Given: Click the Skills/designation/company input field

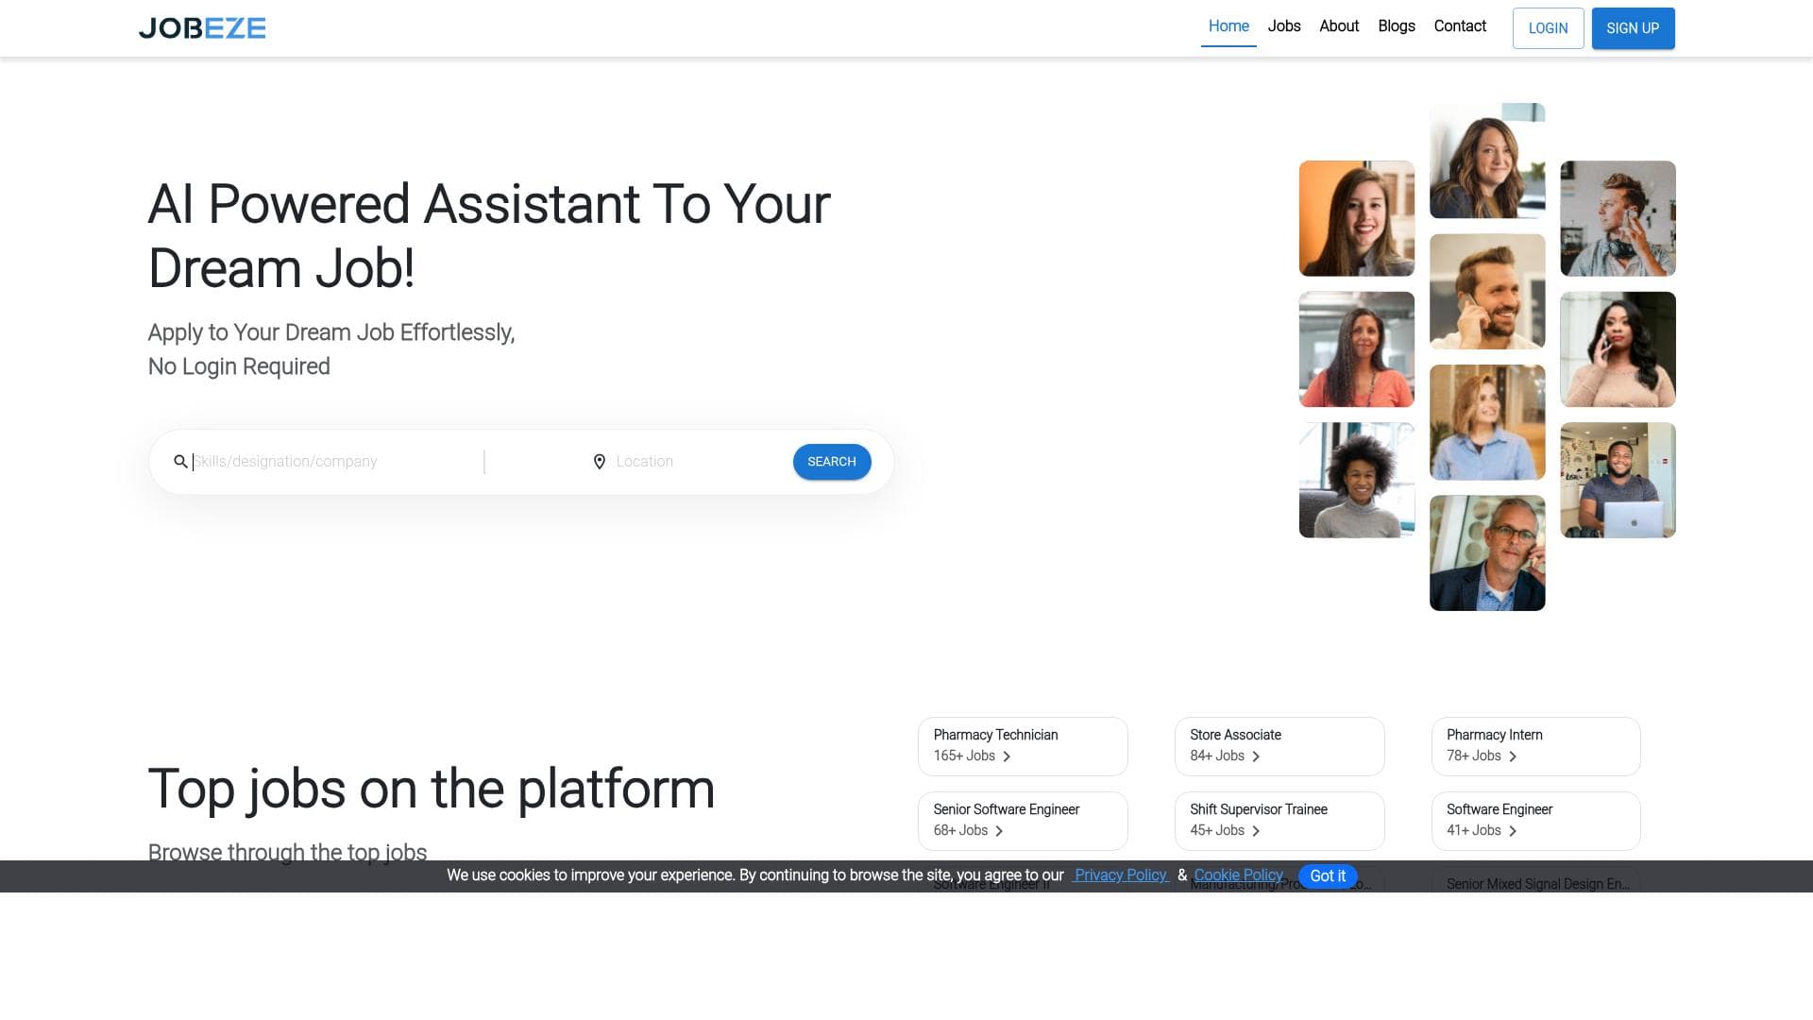Looking at the screenshot, I should click(312, 462).
